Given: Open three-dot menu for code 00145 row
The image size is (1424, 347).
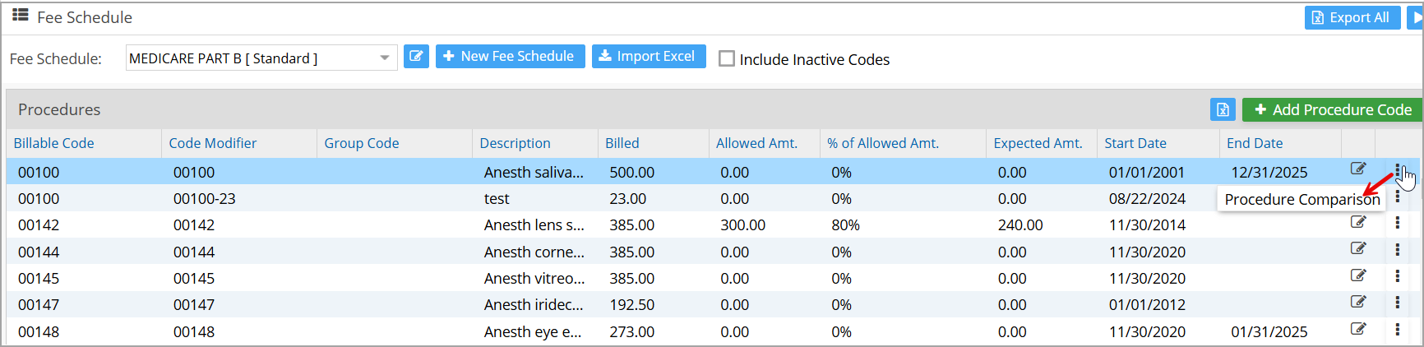Looking at the screenshot, I should 1397,277.
